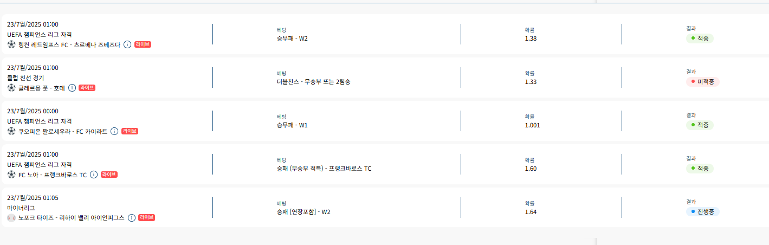Select 승패 [연장포함] - W2 bet text
The height and width of the screenshot is (245, 769).
pyautogui.click(x=303, y=212)
